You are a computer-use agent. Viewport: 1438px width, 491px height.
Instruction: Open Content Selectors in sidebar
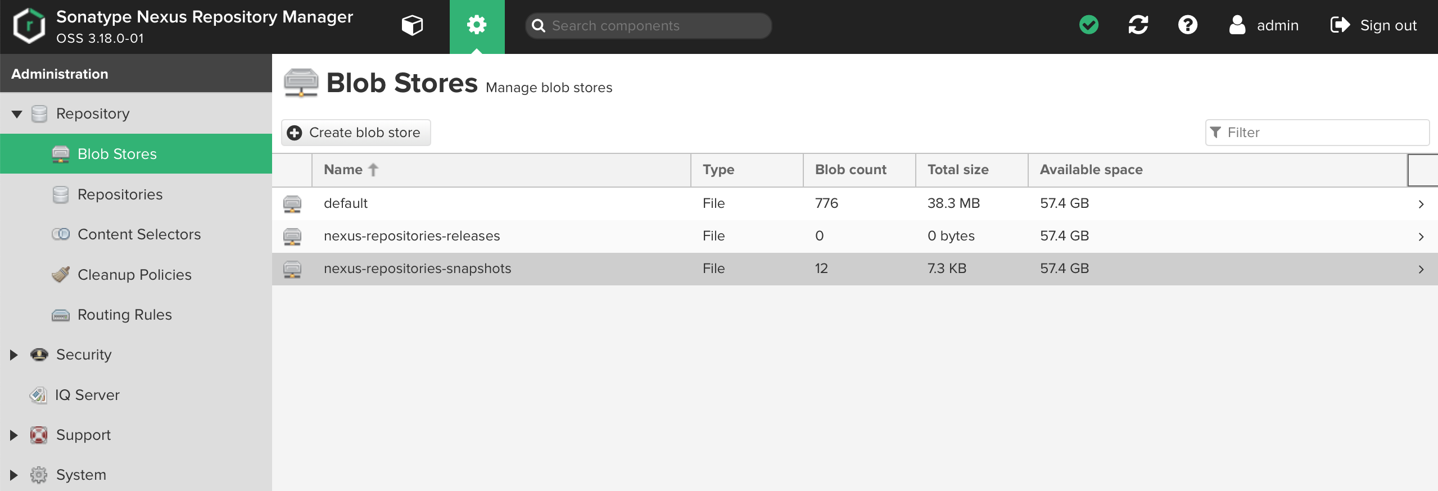(x=136, y=234)
